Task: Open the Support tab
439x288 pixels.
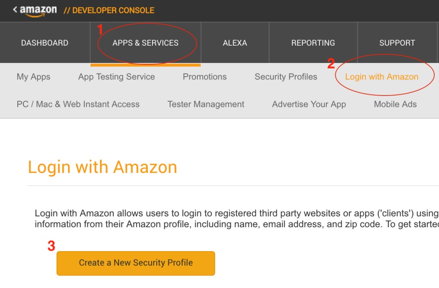Action: click(x=397, y=43)
